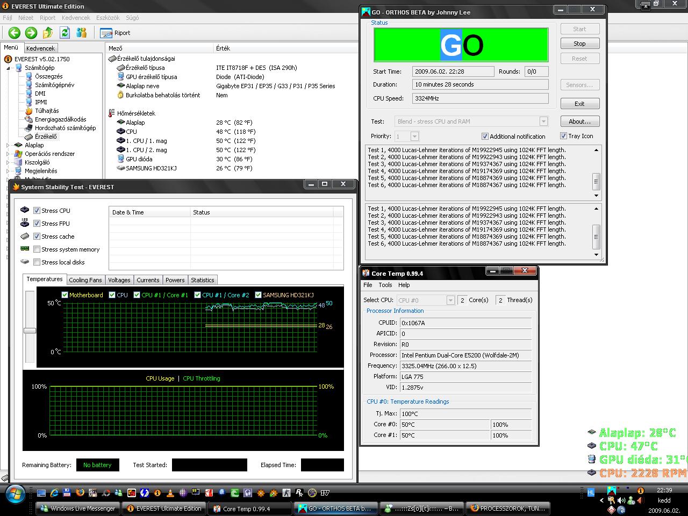Launch VLC cone icon in quick launch
The width and height of the screenshot is (688, 516).
click(170, 492)
